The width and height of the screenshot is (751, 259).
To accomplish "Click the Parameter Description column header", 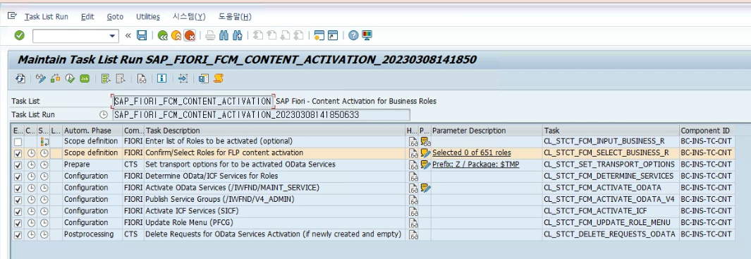I will coord(486,131).
